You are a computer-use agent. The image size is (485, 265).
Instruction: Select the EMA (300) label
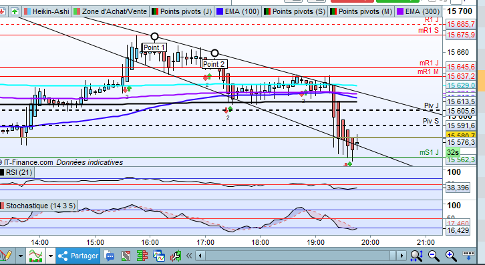(x=422, y=12)
